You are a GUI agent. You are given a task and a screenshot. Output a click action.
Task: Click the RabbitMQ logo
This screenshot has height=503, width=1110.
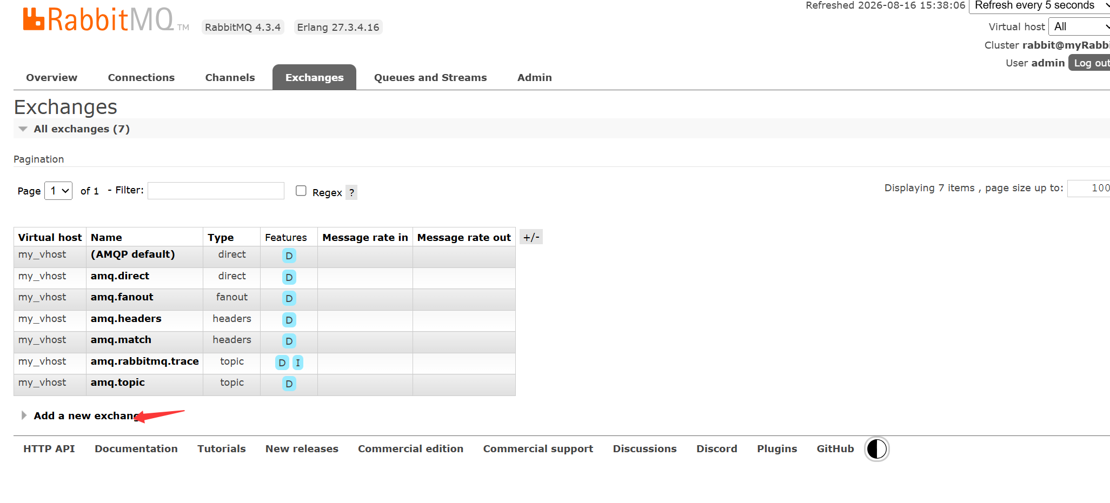click(x=106, y=19)
